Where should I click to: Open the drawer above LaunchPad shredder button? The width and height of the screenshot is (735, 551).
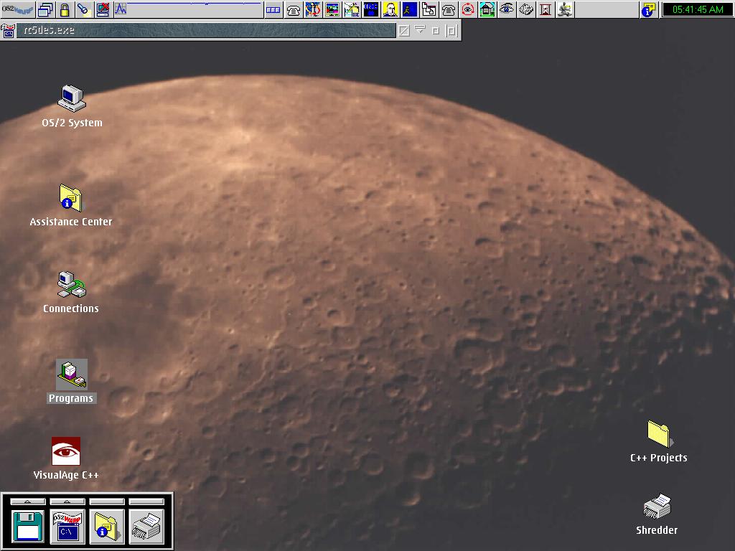[146, 501]
